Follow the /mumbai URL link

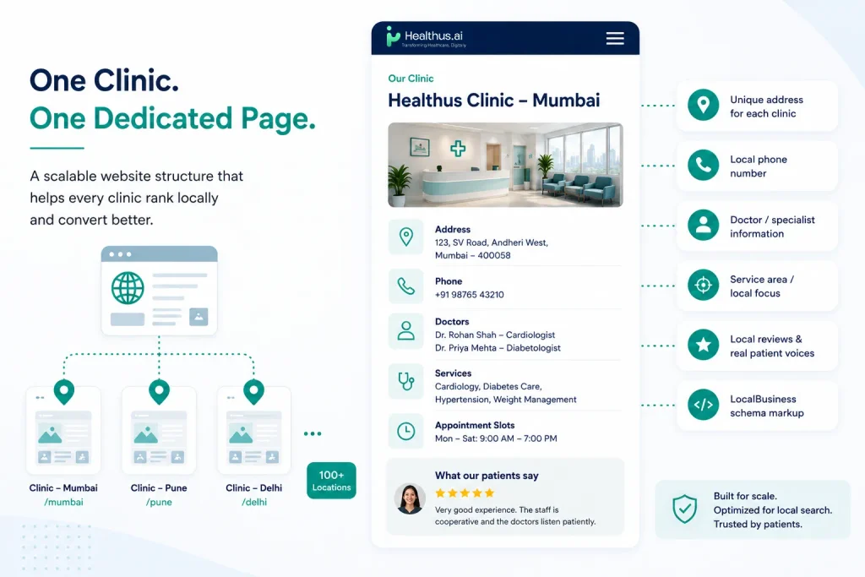tap(64, 502)
